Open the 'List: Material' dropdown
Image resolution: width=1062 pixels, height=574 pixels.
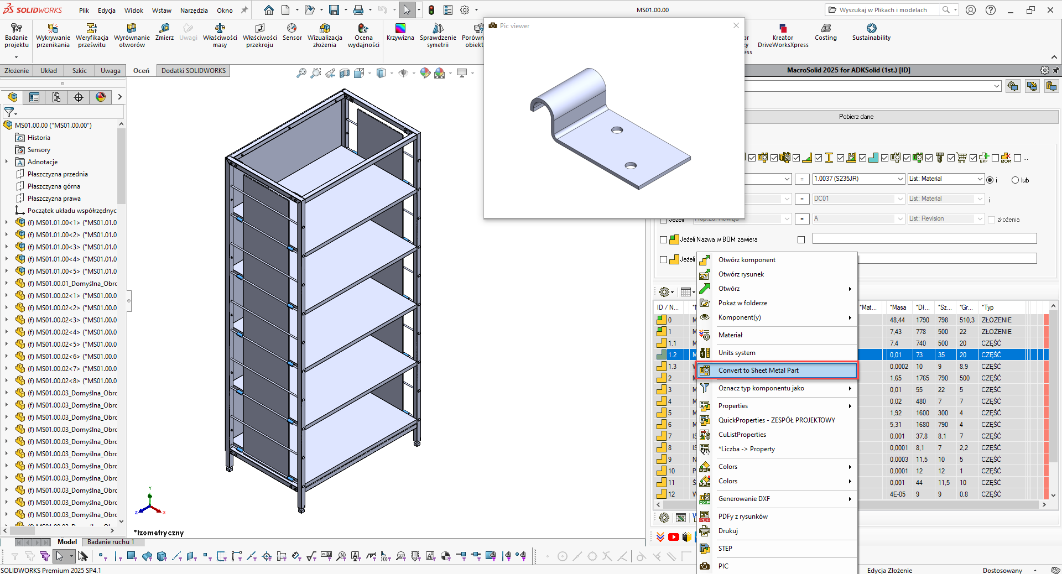click(x=980, y=179)
